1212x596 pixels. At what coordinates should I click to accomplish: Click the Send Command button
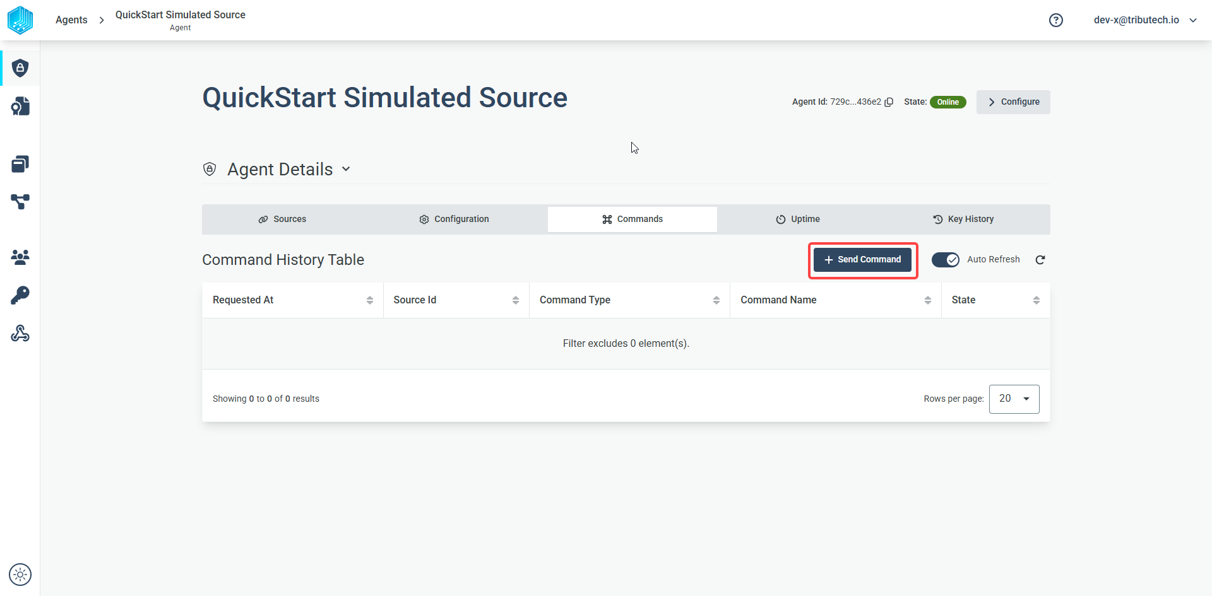862,260
